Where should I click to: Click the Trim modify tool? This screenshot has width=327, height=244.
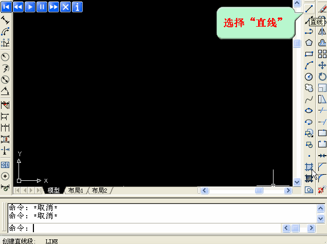(322, 110)
